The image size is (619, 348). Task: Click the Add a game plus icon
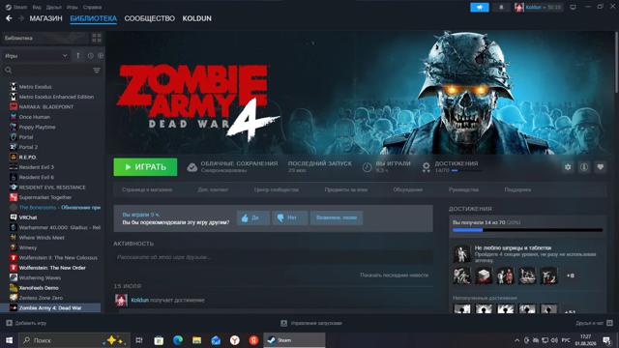9,323
